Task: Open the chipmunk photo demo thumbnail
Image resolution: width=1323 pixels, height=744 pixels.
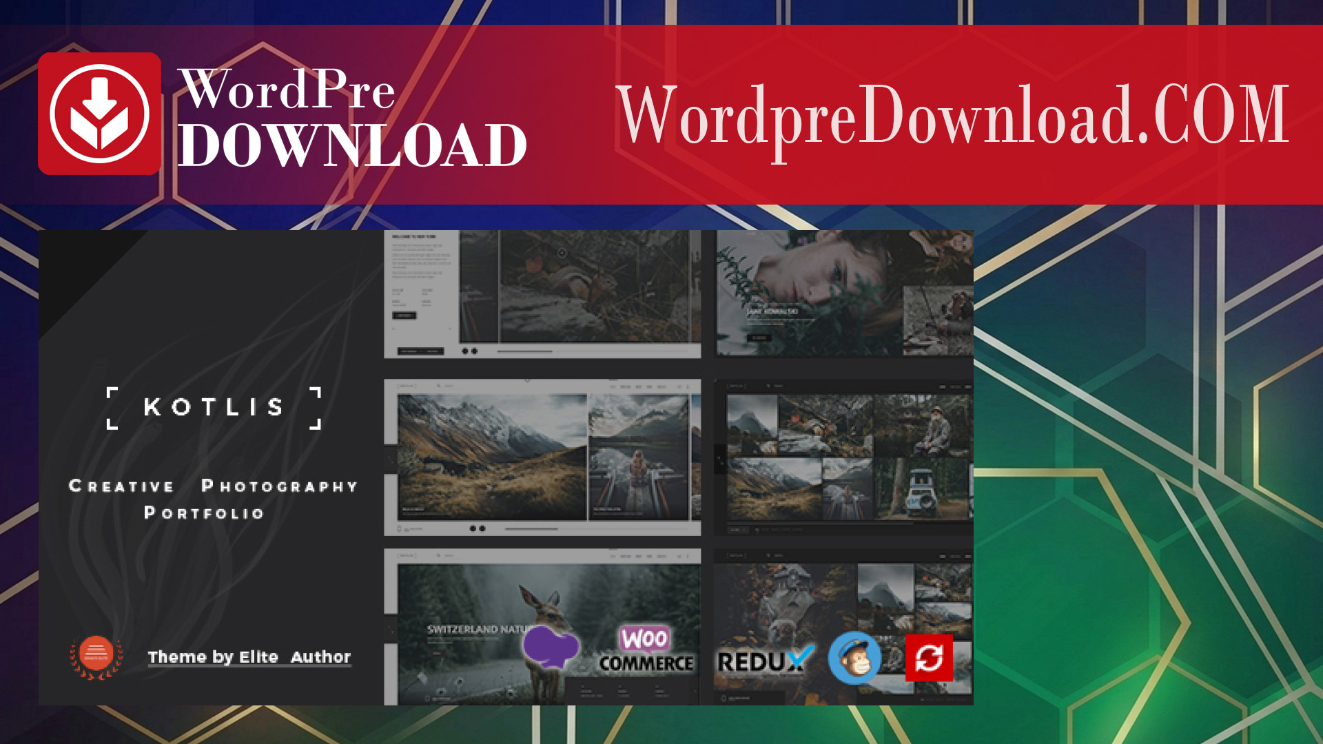Action: 542,294
